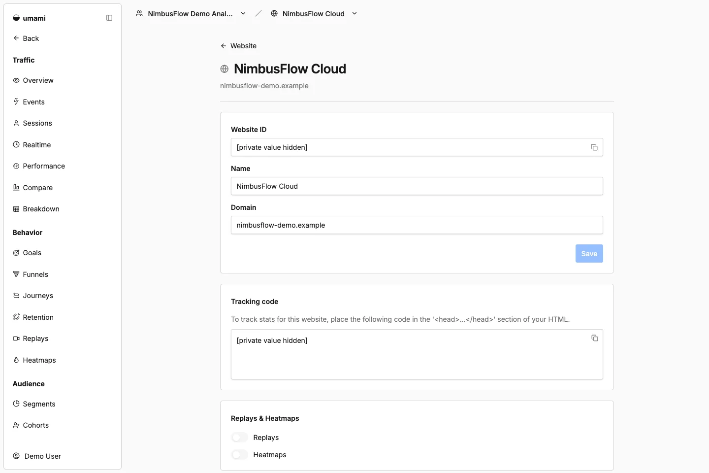The width and height of the screenshot is (709, 473).
Task: Click the Website ID field
Action: (x=417, y=147)
